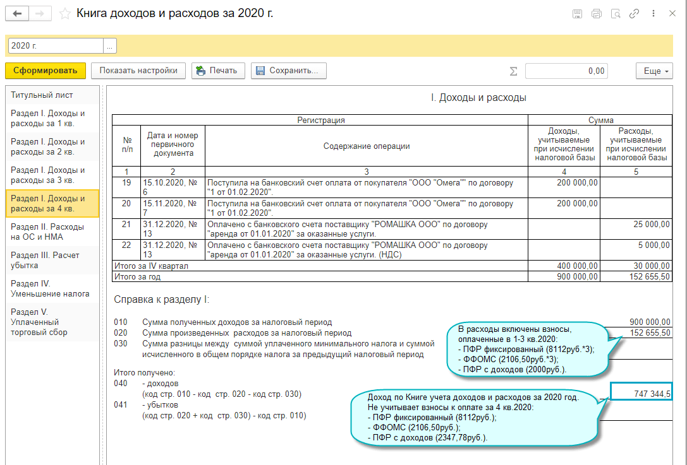The image size is (687, 465).
Task: Select quarterly expense total 30 000,00
Action: [x=636, y=266]
